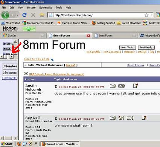Open the address bar history dropdown
Screen dimensions: 160x147
tap(152, 15)
